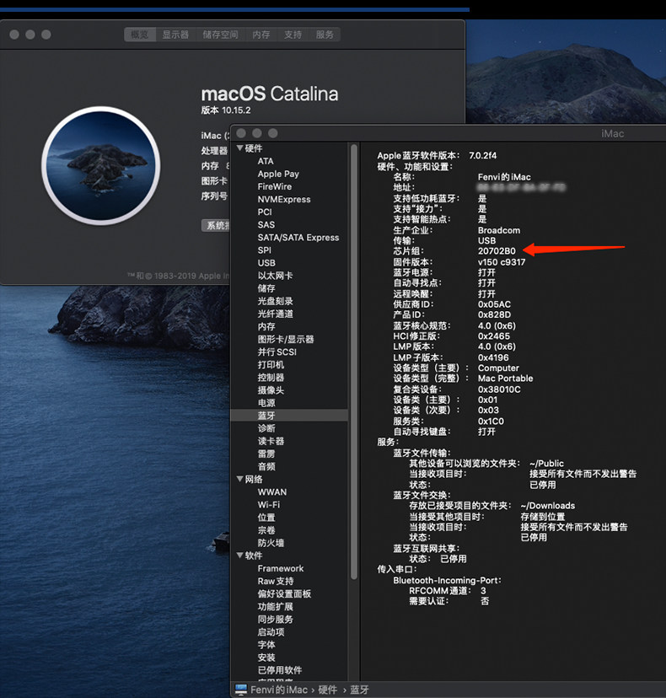Image resolution: width=666 pixels, height=698 pixels.
Task: Select FireWire in the sidebar
Action: [275, 186]
